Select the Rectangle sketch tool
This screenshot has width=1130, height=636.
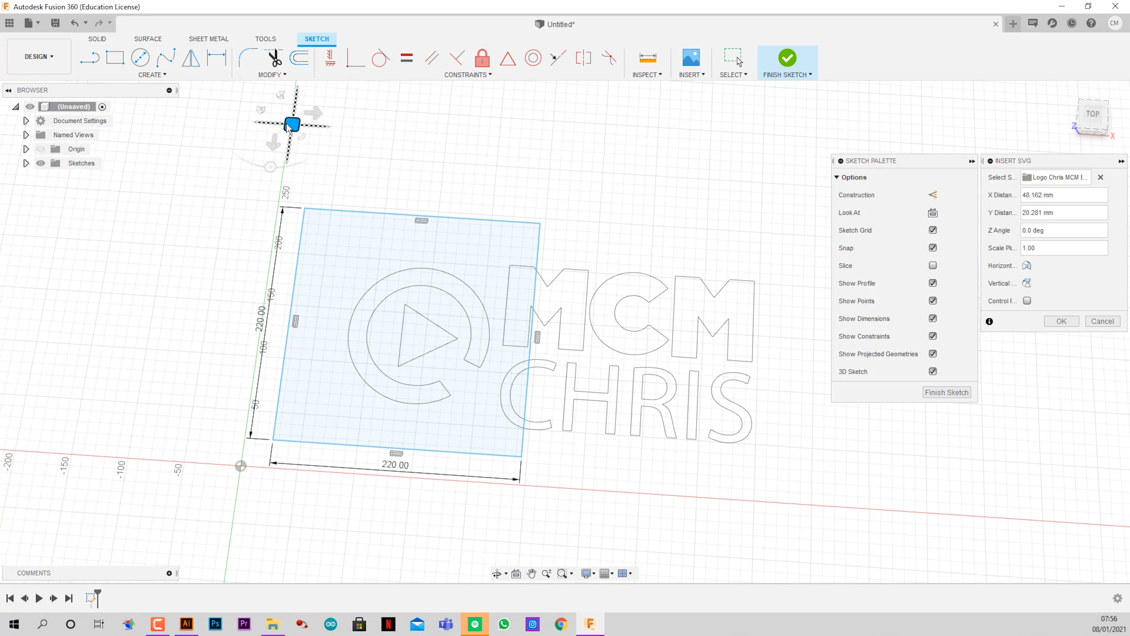tap(115, 58)
